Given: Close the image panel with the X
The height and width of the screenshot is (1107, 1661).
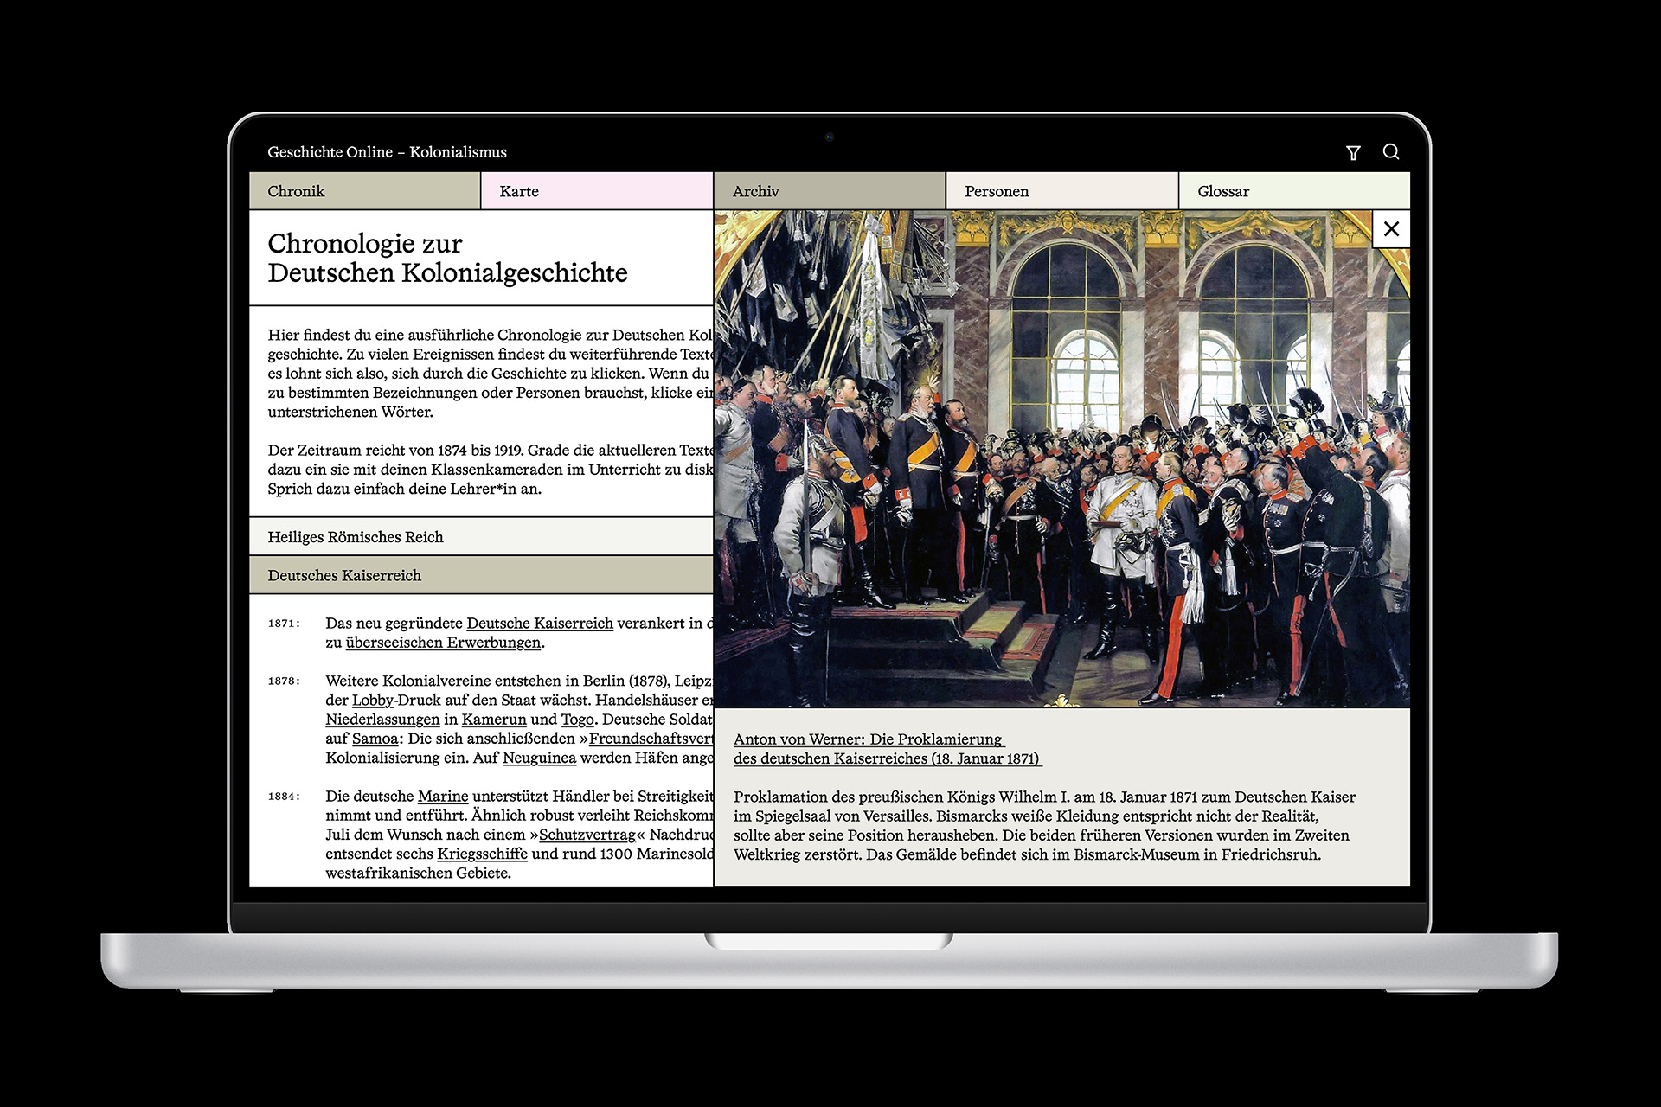Looking at the screenshot, I should click(x=1391, y=229).
